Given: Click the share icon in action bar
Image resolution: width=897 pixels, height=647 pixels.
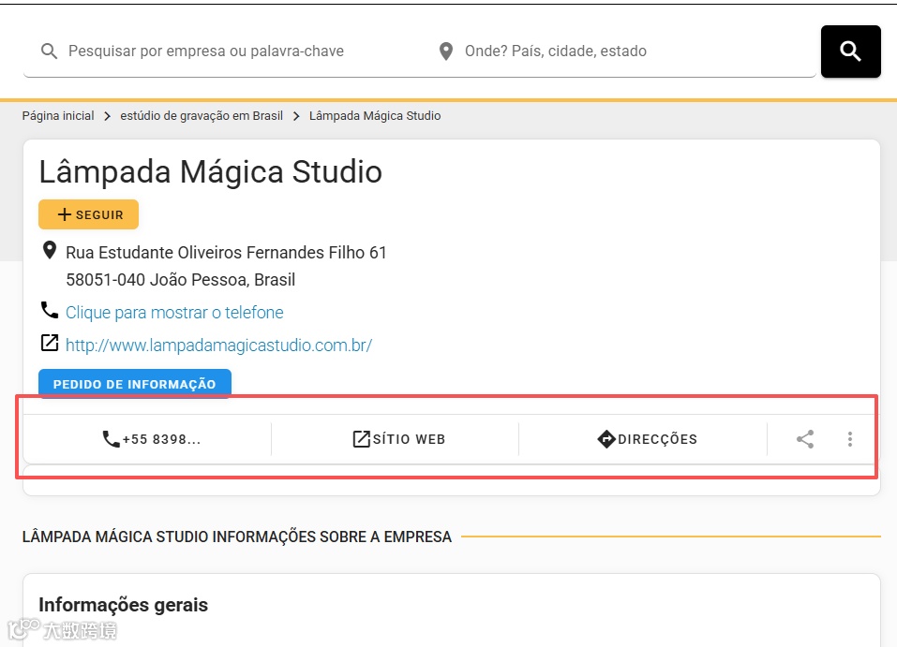Looking at the screenshot, I should point(805,439).
